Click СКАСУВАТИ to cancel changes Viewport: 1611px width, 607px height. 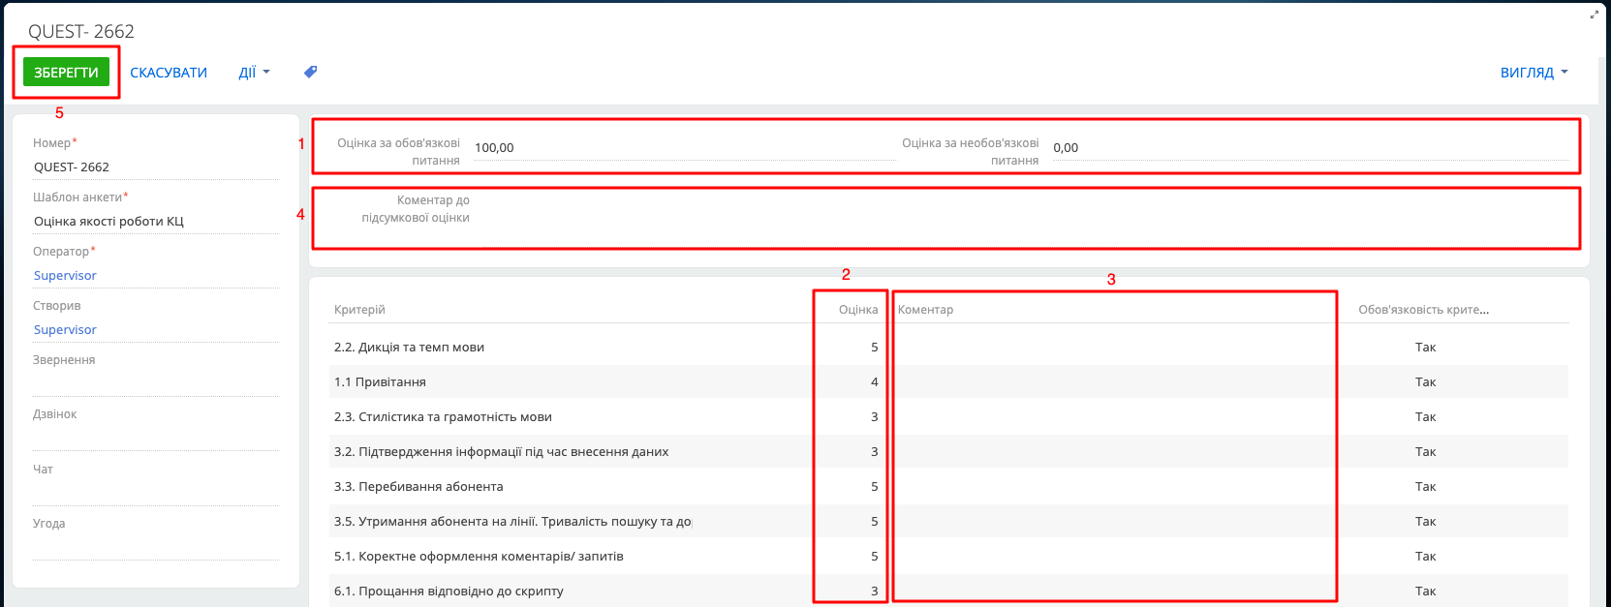click(x=169, y=73)
